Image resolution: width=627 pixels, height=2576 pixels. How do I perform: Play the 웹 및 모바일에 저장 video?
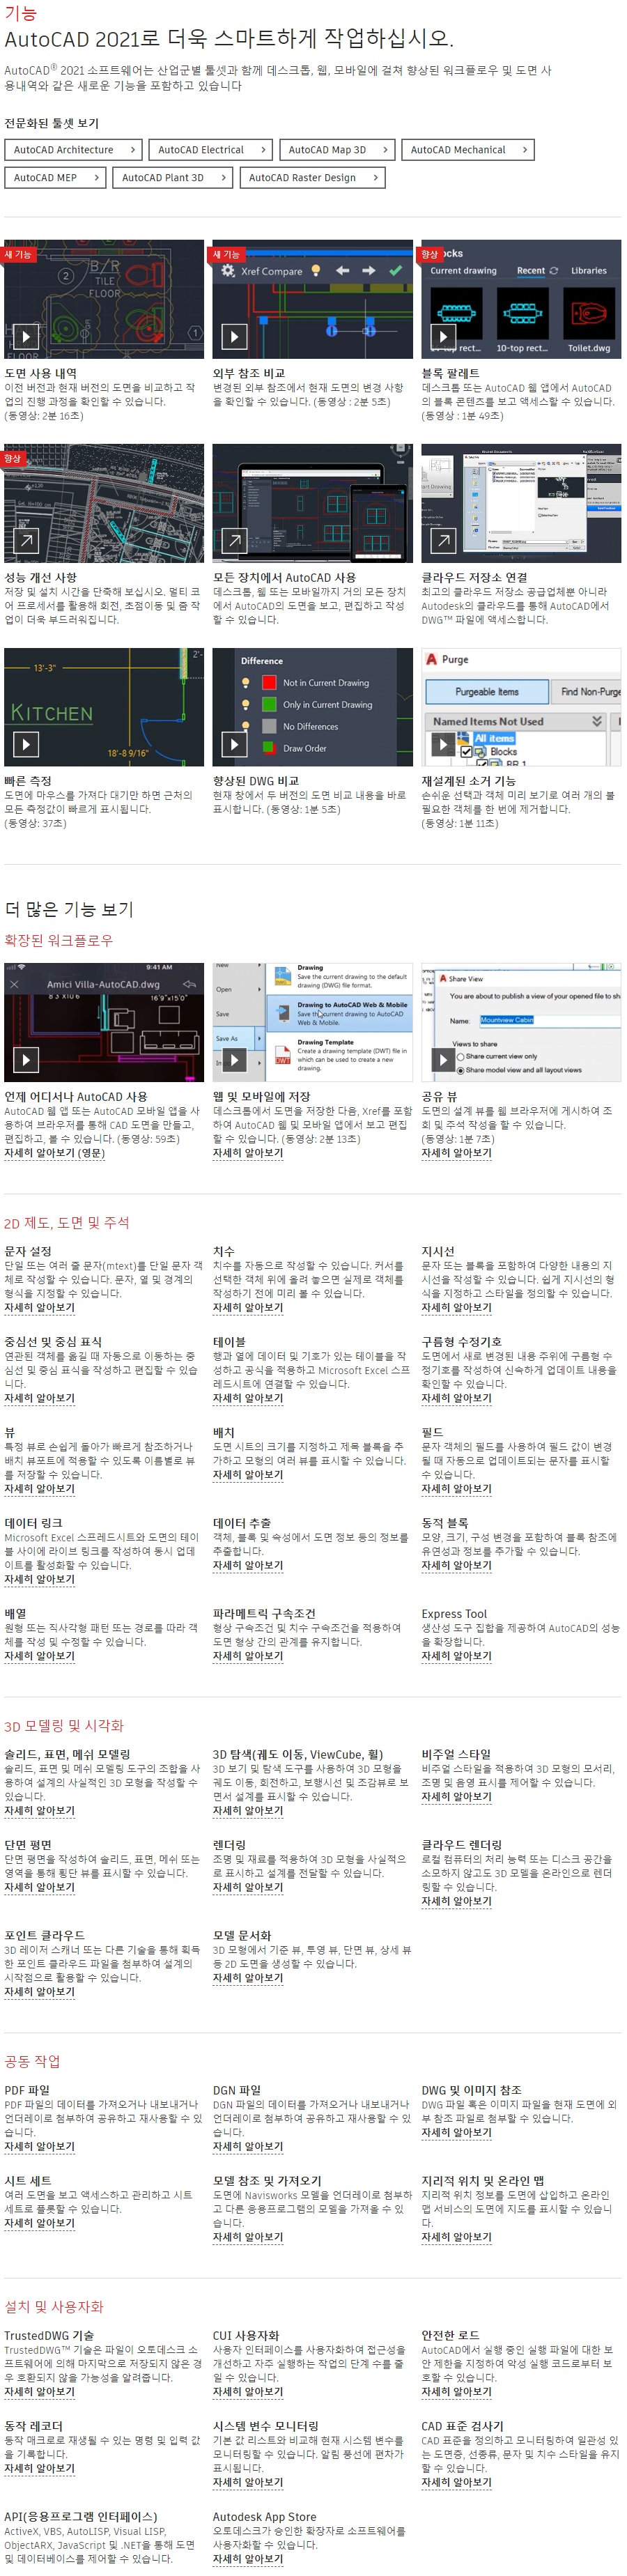(234, 1060)
